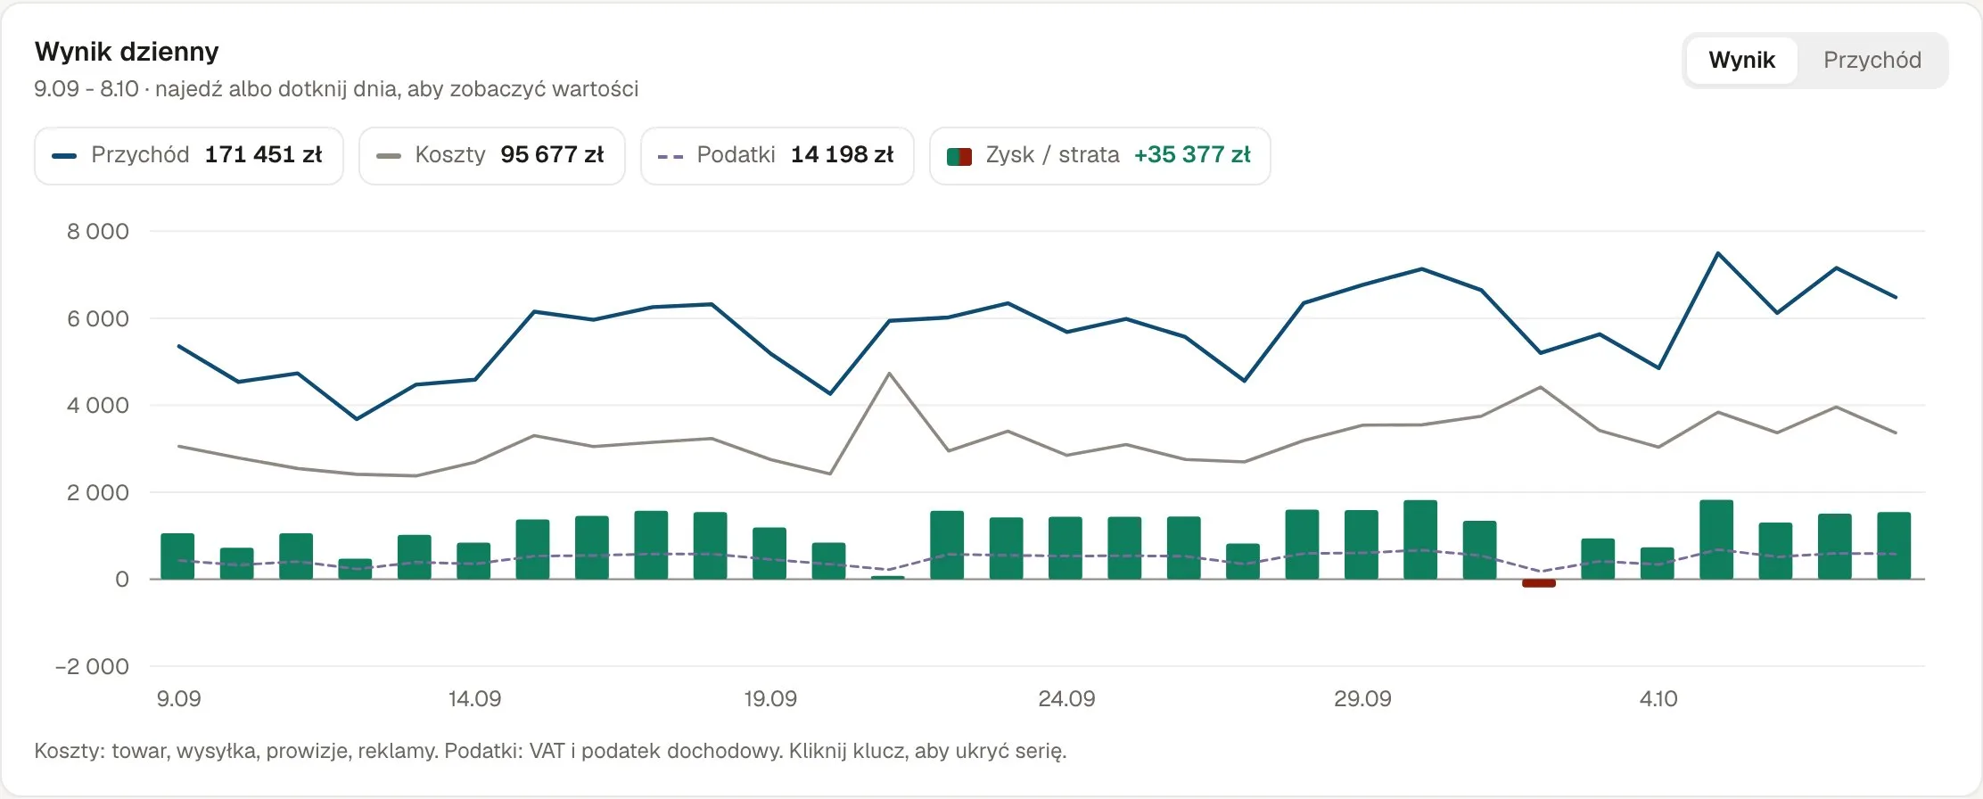
Task: Click the subtitle starting with "9.09 - 8.10"
Action: (336, 89)
